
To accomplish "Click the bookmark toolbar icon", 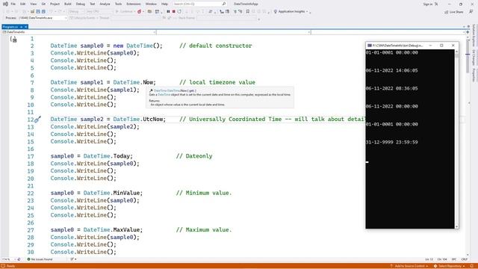I will (247, 12).
